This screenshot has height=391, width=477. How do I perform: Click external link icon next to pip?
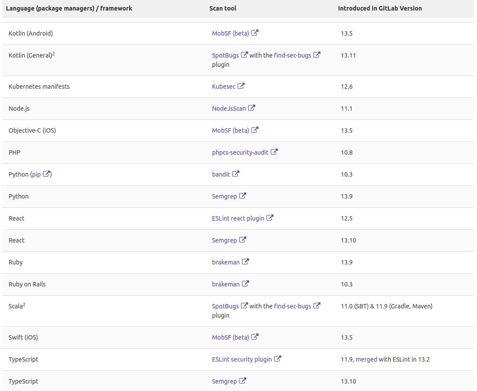pos(47,174)
